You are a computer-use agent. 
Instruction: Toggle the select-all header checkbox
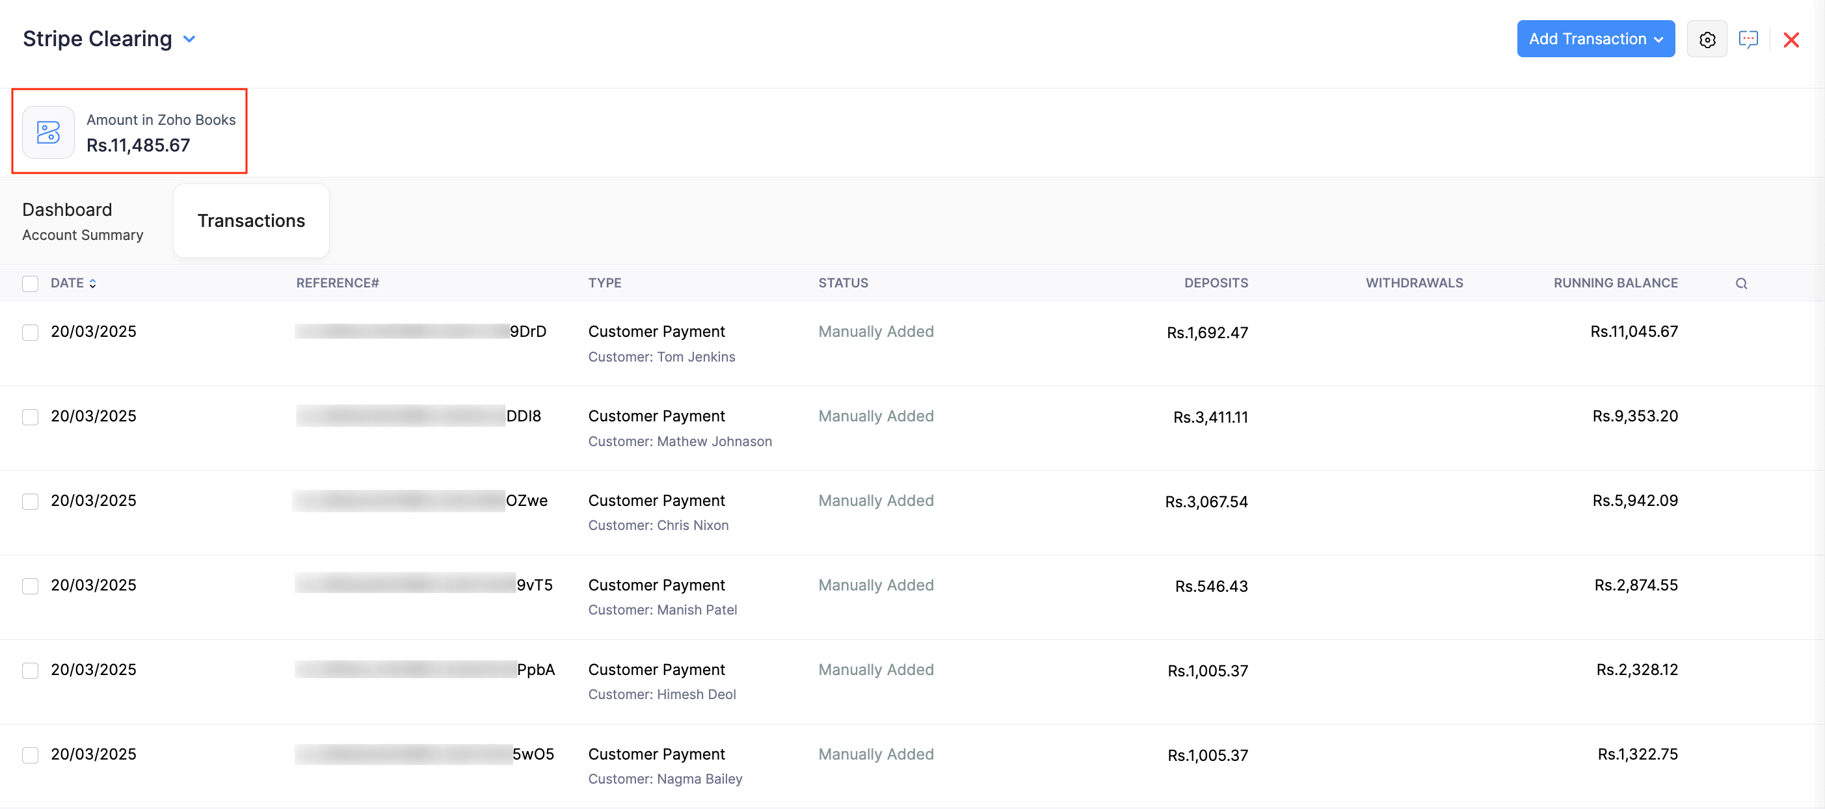(x=30, y=284)
